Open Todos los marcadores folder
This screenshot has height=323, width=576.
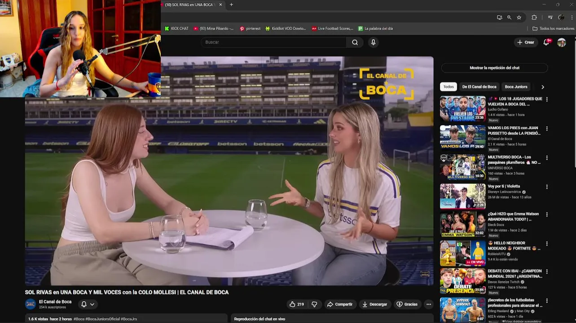(x=553, y=29)
